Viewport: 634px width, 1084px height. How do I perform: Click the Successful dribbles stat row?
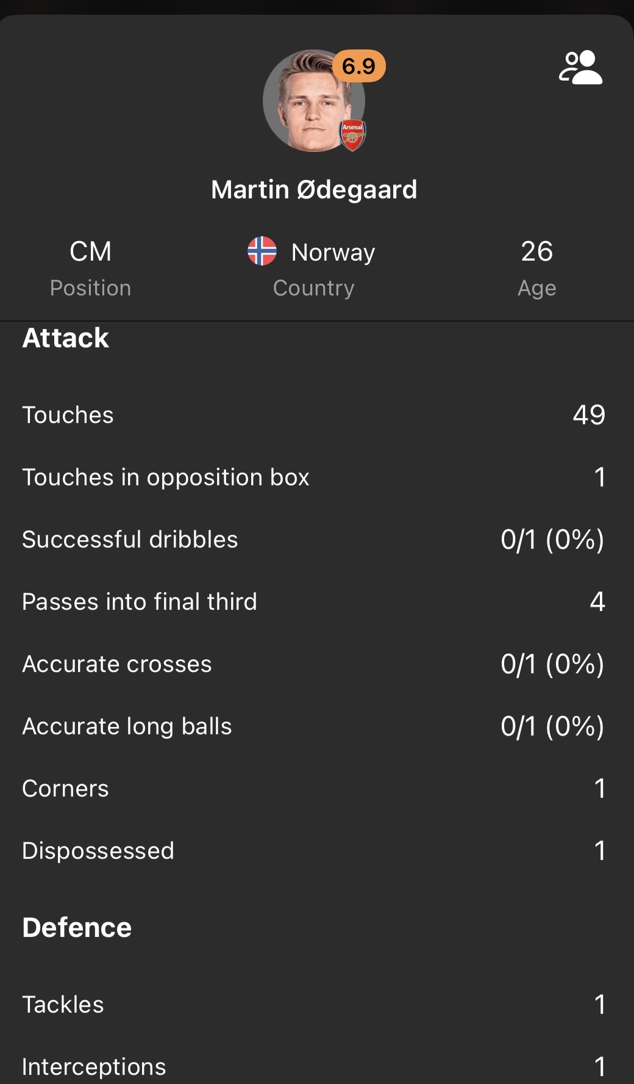click(x=313, y=540)
